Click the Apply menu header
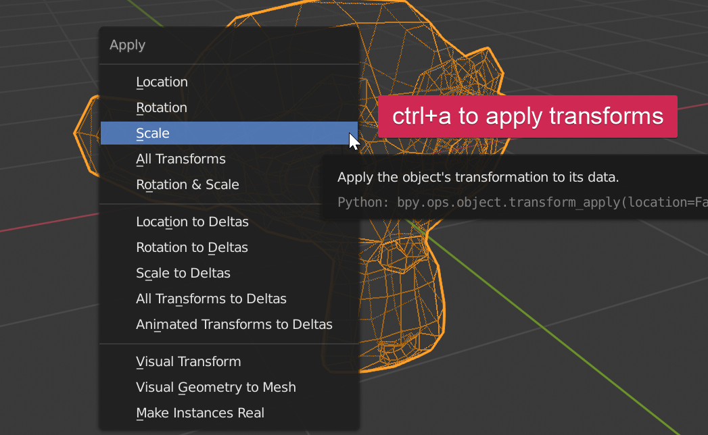 [x=127, y=45]
